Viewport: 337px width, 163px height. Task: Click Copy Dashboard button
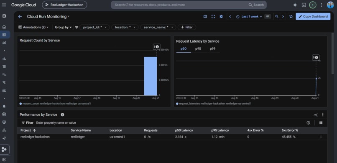point(313,17)
